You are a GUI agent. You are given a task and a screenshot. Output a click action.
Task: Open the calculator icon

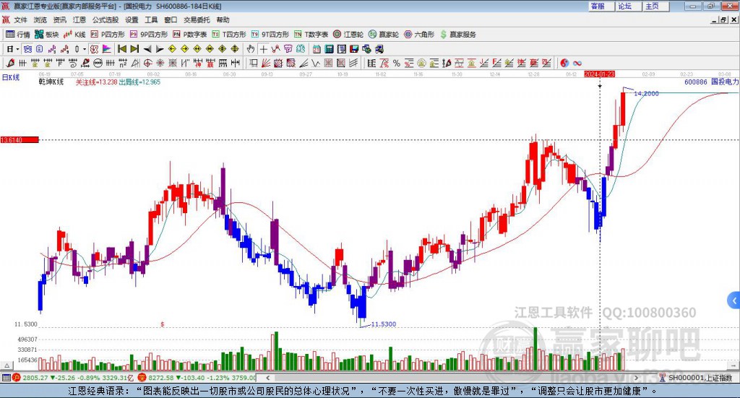pos(329,49)
